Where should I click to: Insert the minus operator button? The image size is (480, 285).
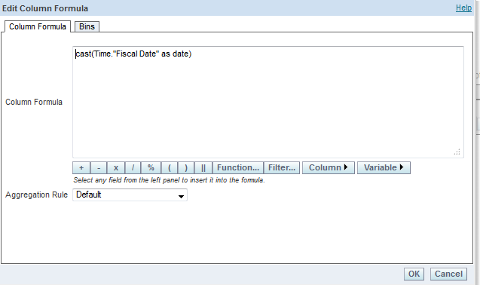click(x=99, y=168)
